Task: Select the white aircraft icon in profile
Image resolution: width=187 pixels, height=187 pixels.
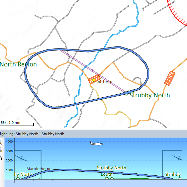Action: point(96,143)
